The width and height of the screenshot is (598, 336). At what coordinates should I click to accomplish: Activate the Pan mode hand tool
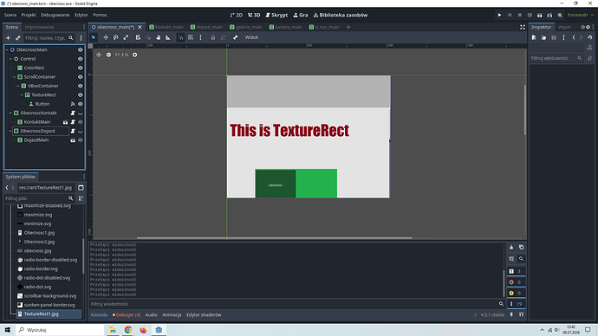158,37
